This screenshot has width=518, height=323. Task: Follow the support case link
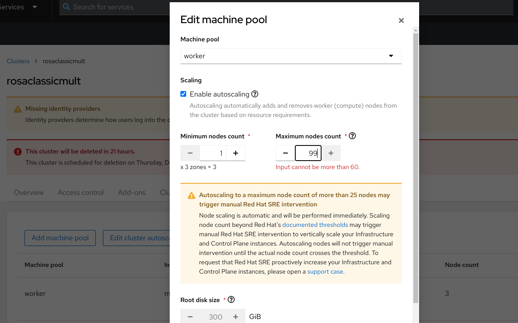[x=325, y=271]
